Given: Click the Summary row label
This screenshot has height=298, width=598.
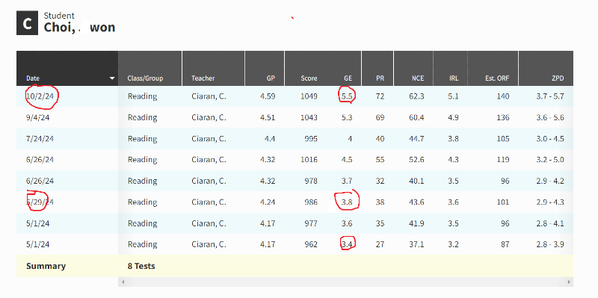Looking at the screenshot, I should click(46, 266).
